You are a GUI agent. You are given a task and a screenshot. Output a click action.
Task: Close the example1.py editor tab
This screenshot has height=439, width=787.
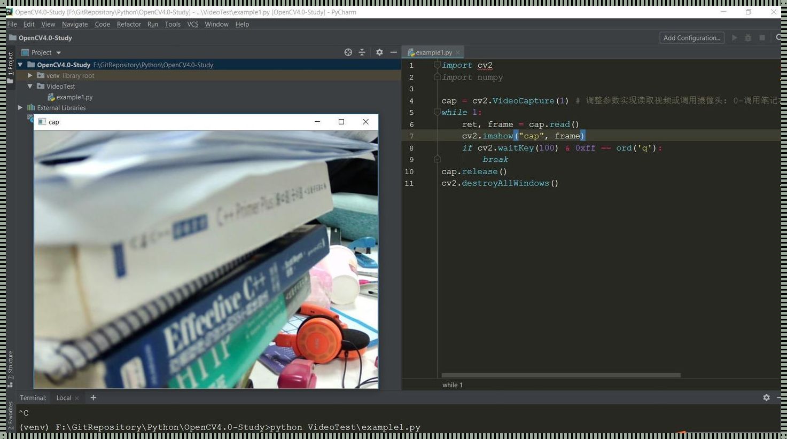tap(458, 52)
